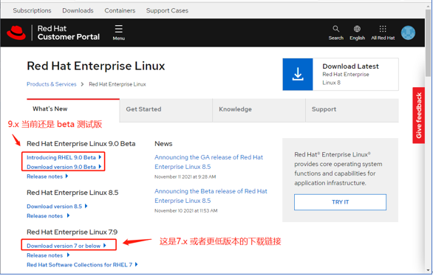
Task: Click the Red Hat Enterprise Linux page heading
Action: point(96,66)
